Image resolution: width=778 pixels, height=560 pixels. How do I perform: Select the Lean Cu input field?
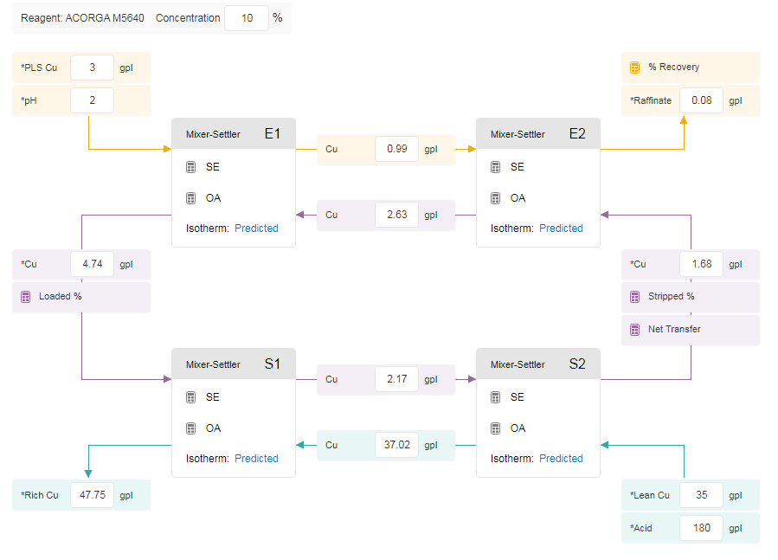pyautogui.click(x=701, y=495)
